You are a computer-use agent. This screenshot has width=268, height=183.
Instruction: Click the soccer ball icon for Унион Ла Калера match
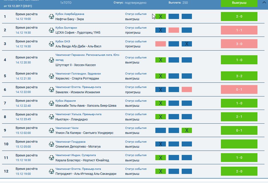51,130
